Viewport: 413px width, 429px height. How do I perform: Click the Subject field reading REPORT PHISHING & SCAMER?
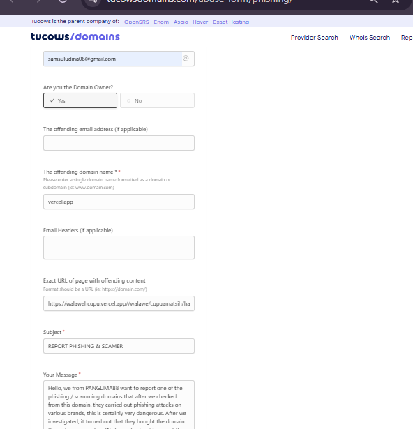[119, 346]
